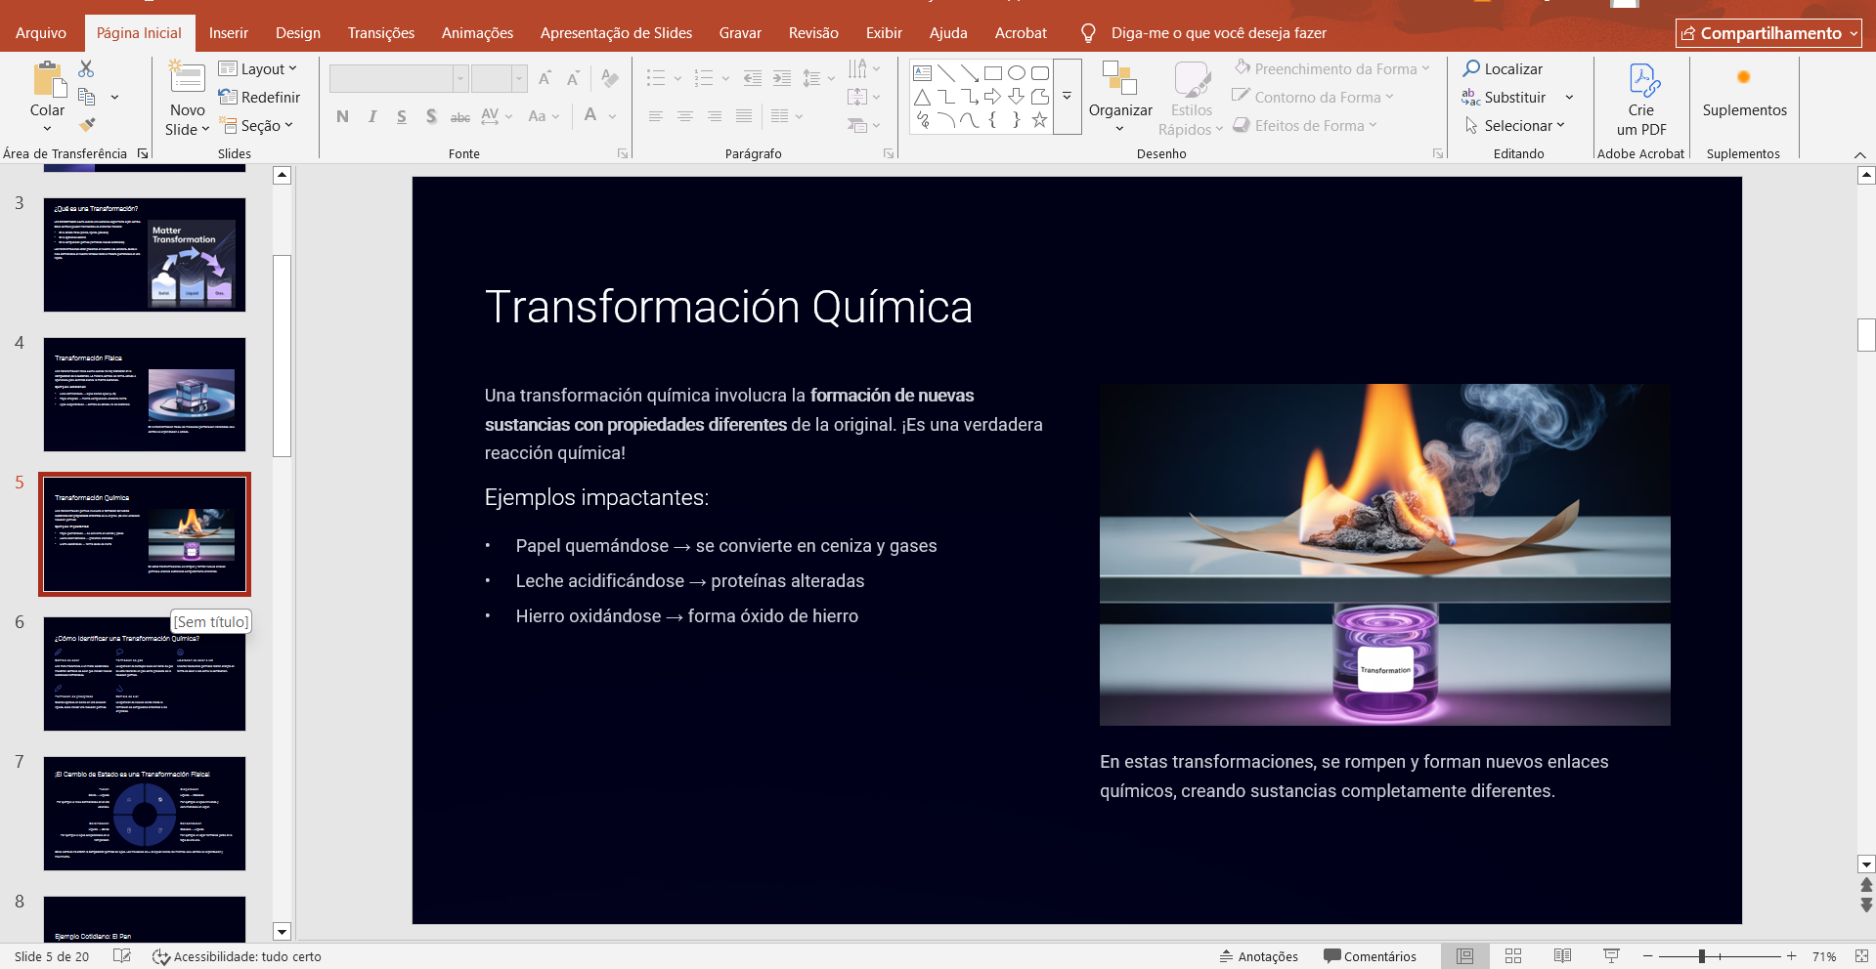This screenshot has width=1876, height=969.
Task: Center the paragraph text
Action: (x=685, y=116)
